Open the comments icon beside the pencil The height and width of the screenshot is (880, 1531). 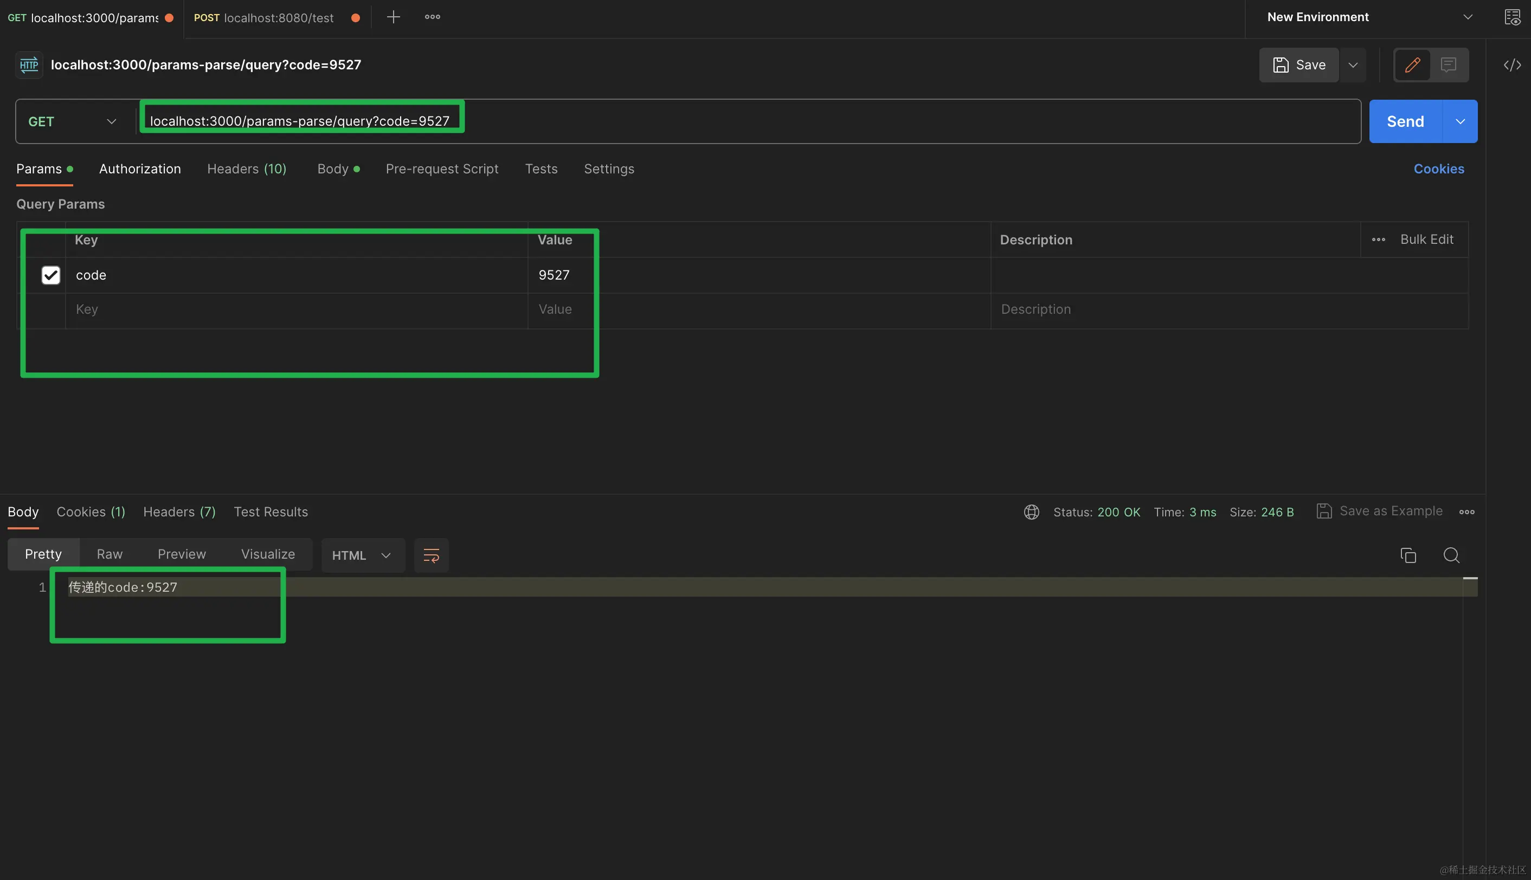tap(1448, 64)
